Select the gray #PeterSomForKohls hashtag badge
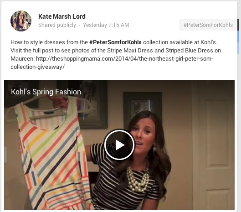 208,25
